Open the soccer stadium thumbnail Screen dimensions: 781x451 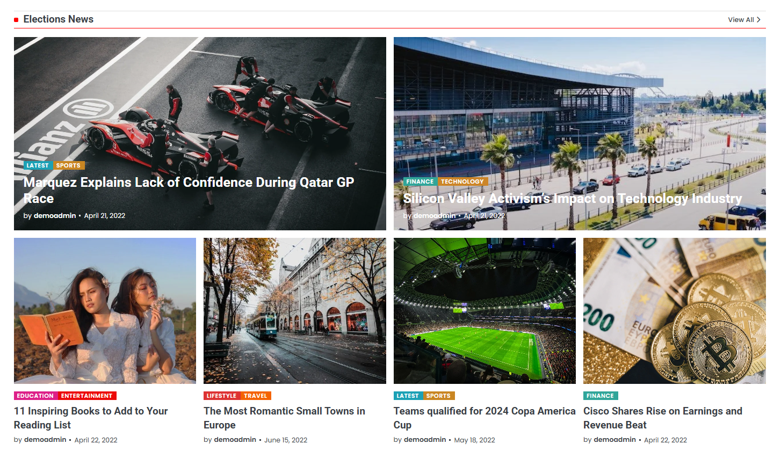click(x=484, y=311)
